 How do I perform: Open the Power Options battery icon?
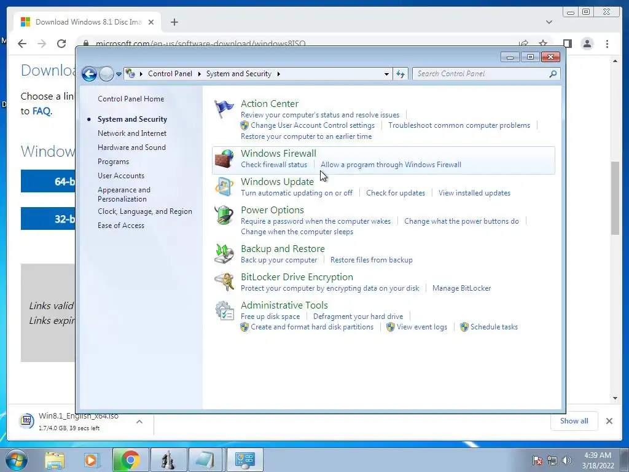[x=224, y=215]
